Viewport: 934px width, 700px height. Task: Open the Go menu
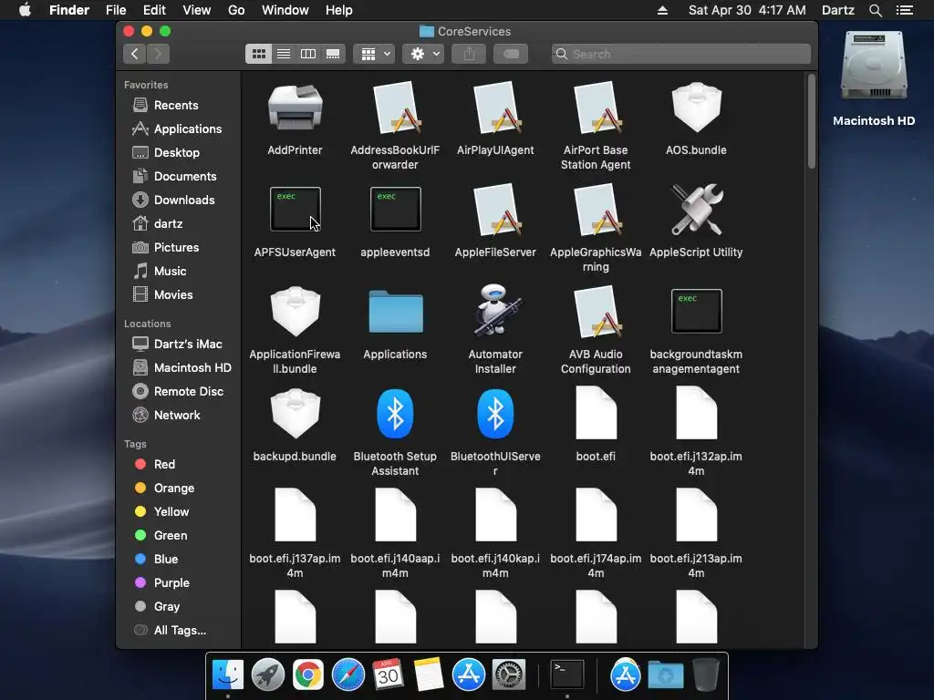(236, 10)
